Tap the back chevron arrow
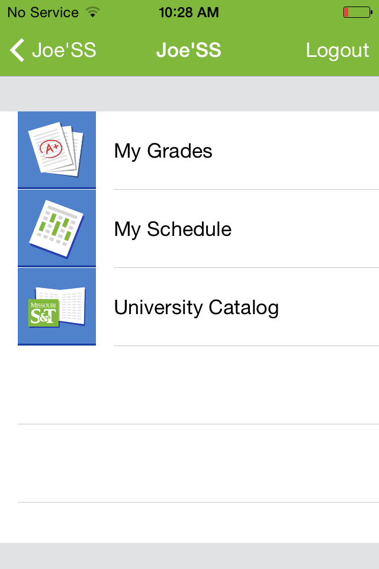The height and width of the screenshot is (569, 379). tap(17, 50)
